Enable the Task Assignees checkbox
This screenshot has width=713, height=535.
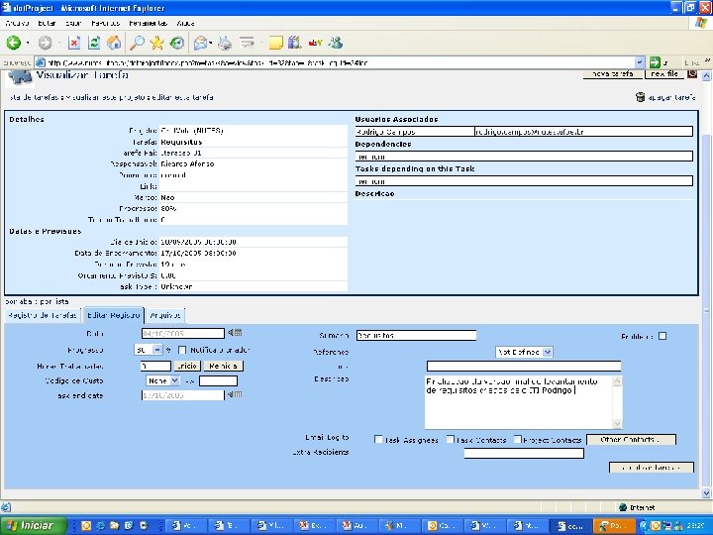(378, 439)
